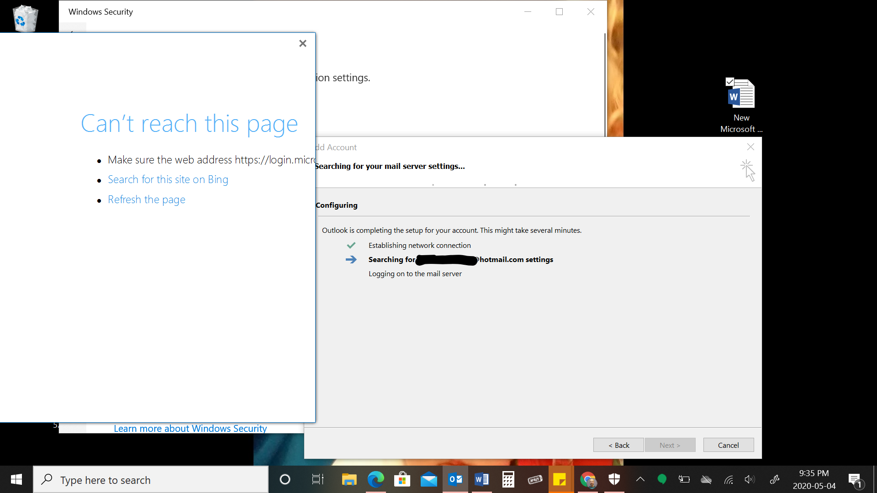Click Refresh the page link
877x493 pixels.
click(x=147, y=199)
